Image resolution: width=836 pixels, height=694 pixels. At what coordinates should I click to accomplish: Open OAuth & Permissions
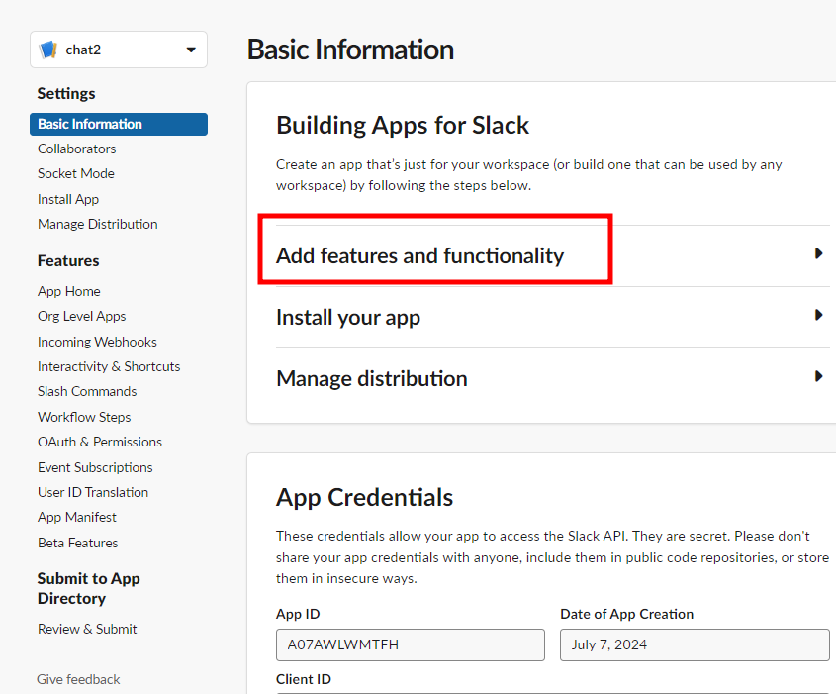[100, 442]
